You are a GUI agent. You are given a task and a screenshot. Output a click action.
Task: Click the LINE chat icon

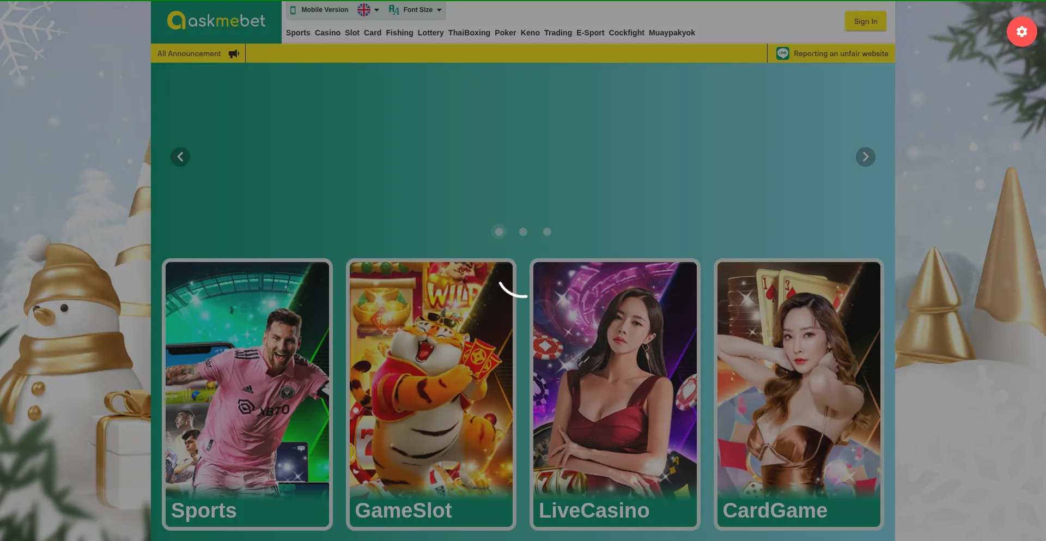tap(782, 53)
